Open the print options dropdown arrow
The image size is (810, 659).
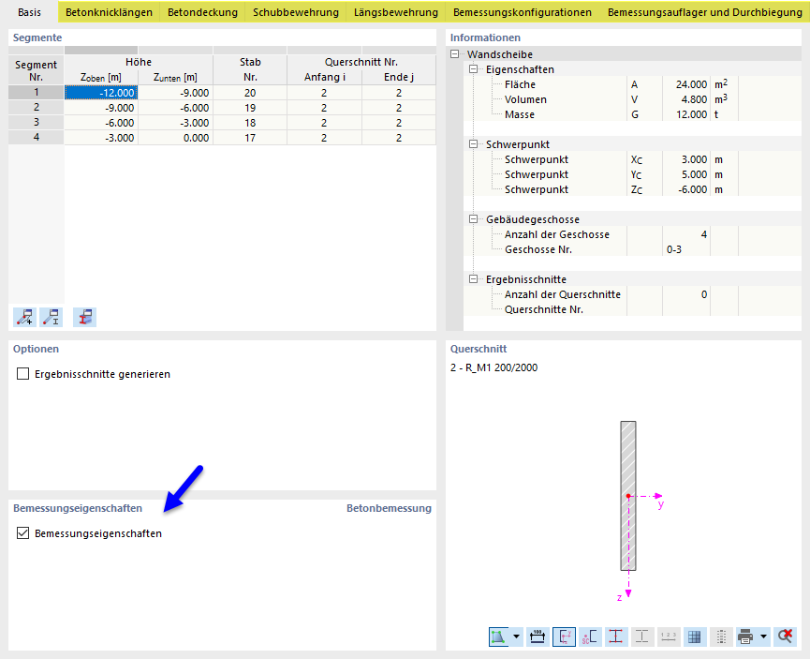point(763,637)
